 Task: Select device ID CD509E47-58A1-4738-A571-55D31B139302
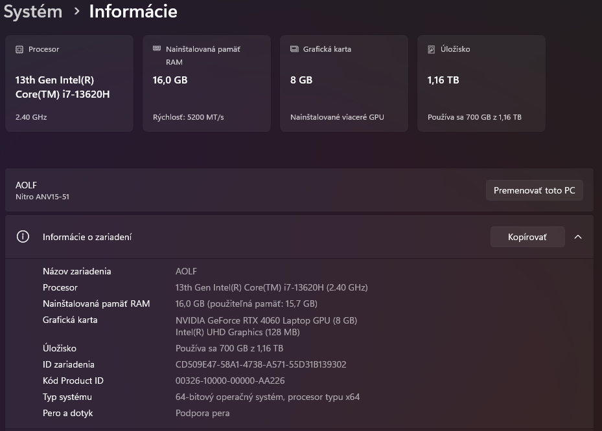coord(260,364)
